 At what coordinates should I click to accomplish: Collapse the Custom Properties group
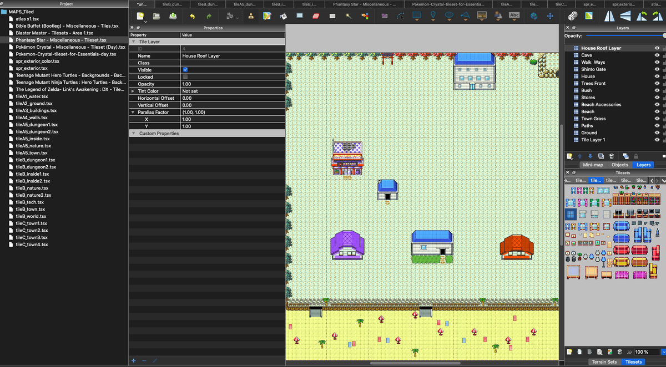pos(133,134)
